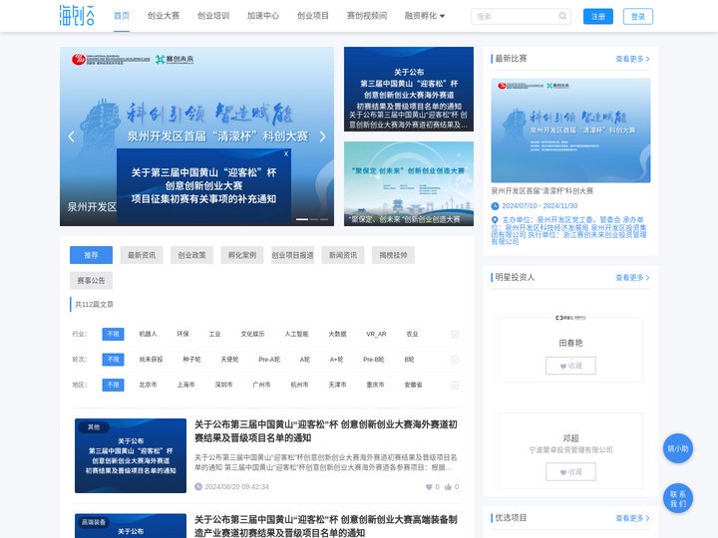Select the 最新资讯 tab
Image resolution: width=718 pixels, height=538 pixels.
point(142,255)
